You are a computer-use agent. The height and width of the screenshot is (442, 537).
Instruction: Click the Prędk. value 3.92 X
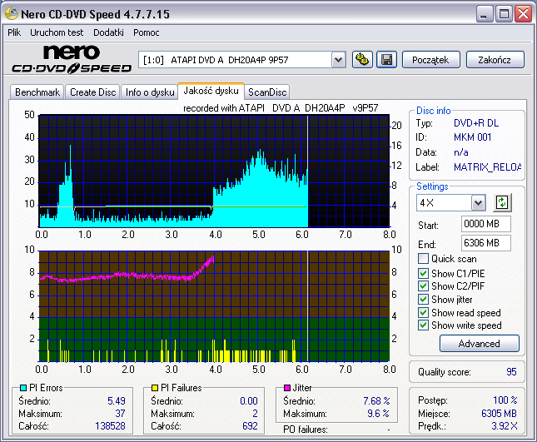505,426
